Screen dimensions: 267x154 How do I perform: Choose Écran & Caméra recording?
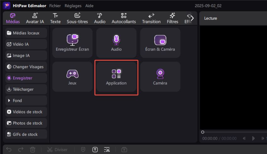coord(160,43)
